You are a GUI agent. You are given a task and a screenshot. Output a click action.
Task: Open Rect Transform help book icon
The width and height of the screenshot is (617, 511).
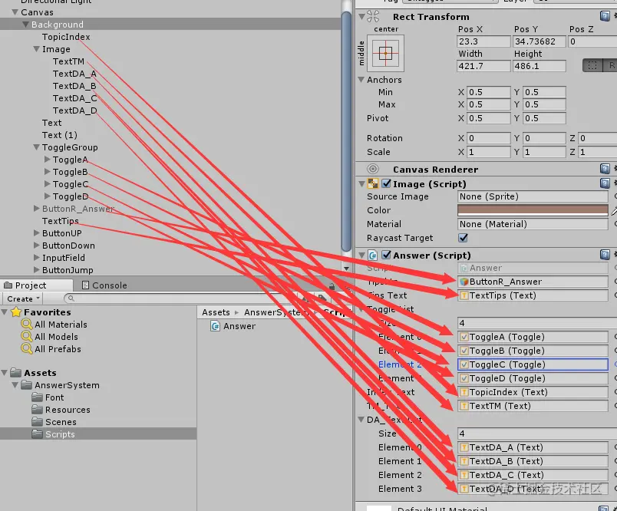click(x=605, y=16)
